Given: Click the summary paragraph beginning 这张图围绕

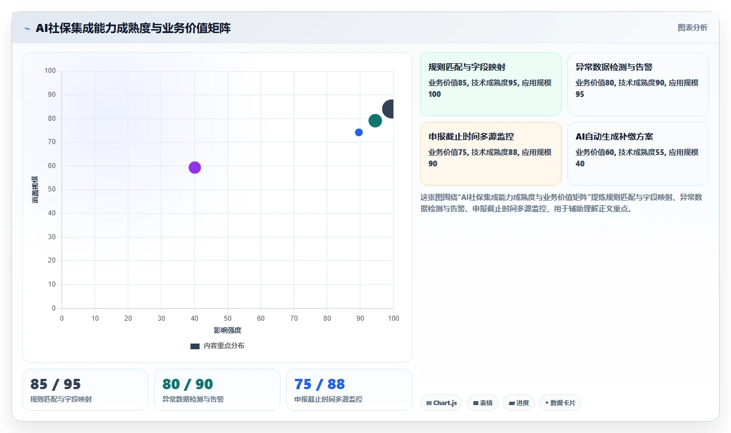Looking at the screenshot, I should tap(561, 203).
